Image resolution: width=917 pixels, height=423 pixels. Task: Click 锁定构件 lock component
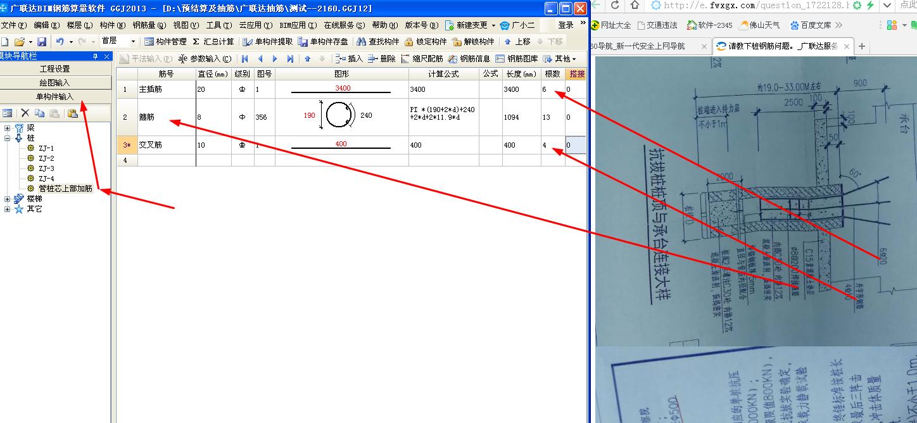click(425, 42)
